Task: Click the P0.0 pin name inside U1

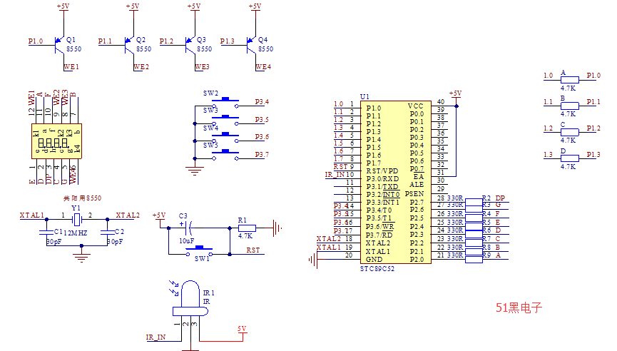Action: pos(417,114)
